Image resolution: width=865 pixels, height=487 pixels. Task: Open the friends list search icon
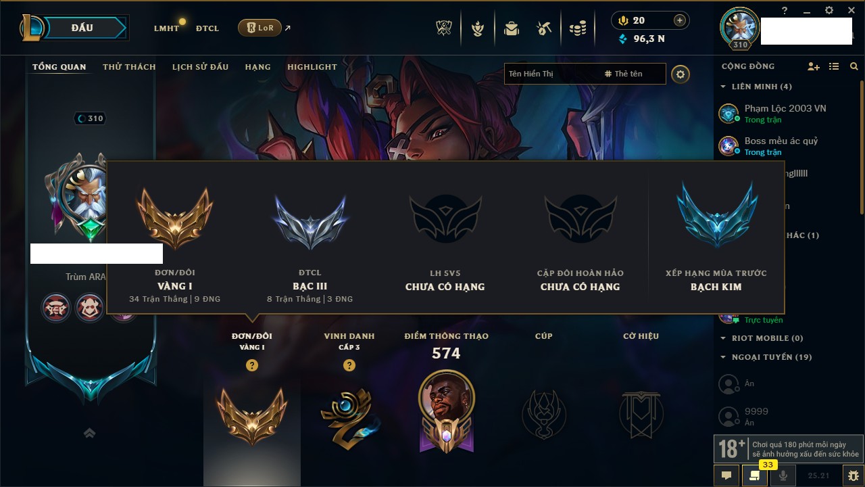(854, 66)
